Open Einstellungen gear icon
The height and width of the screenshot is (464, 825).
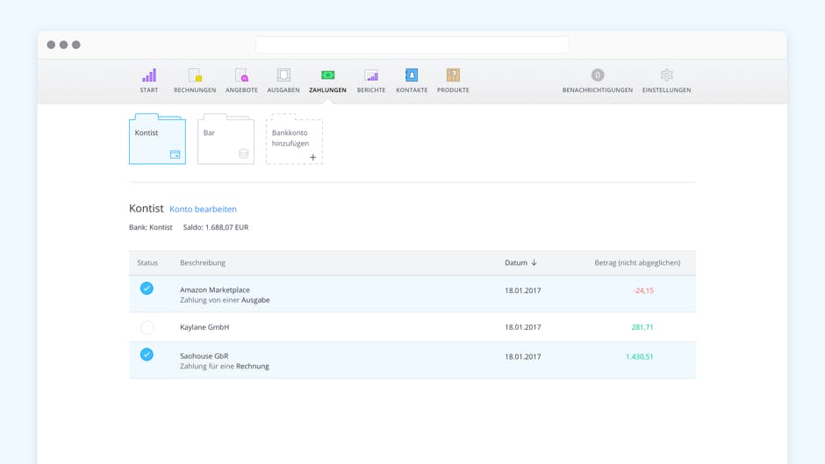(x=667, y=75)
